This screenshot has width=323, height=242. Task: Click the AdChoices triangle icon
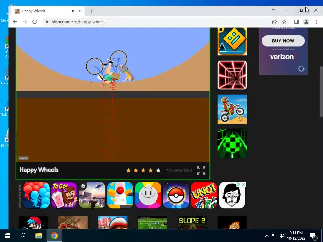(x=238, y=184)
